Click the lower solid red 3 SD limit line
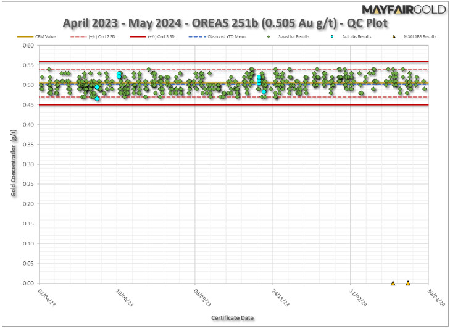 [233, 105]
